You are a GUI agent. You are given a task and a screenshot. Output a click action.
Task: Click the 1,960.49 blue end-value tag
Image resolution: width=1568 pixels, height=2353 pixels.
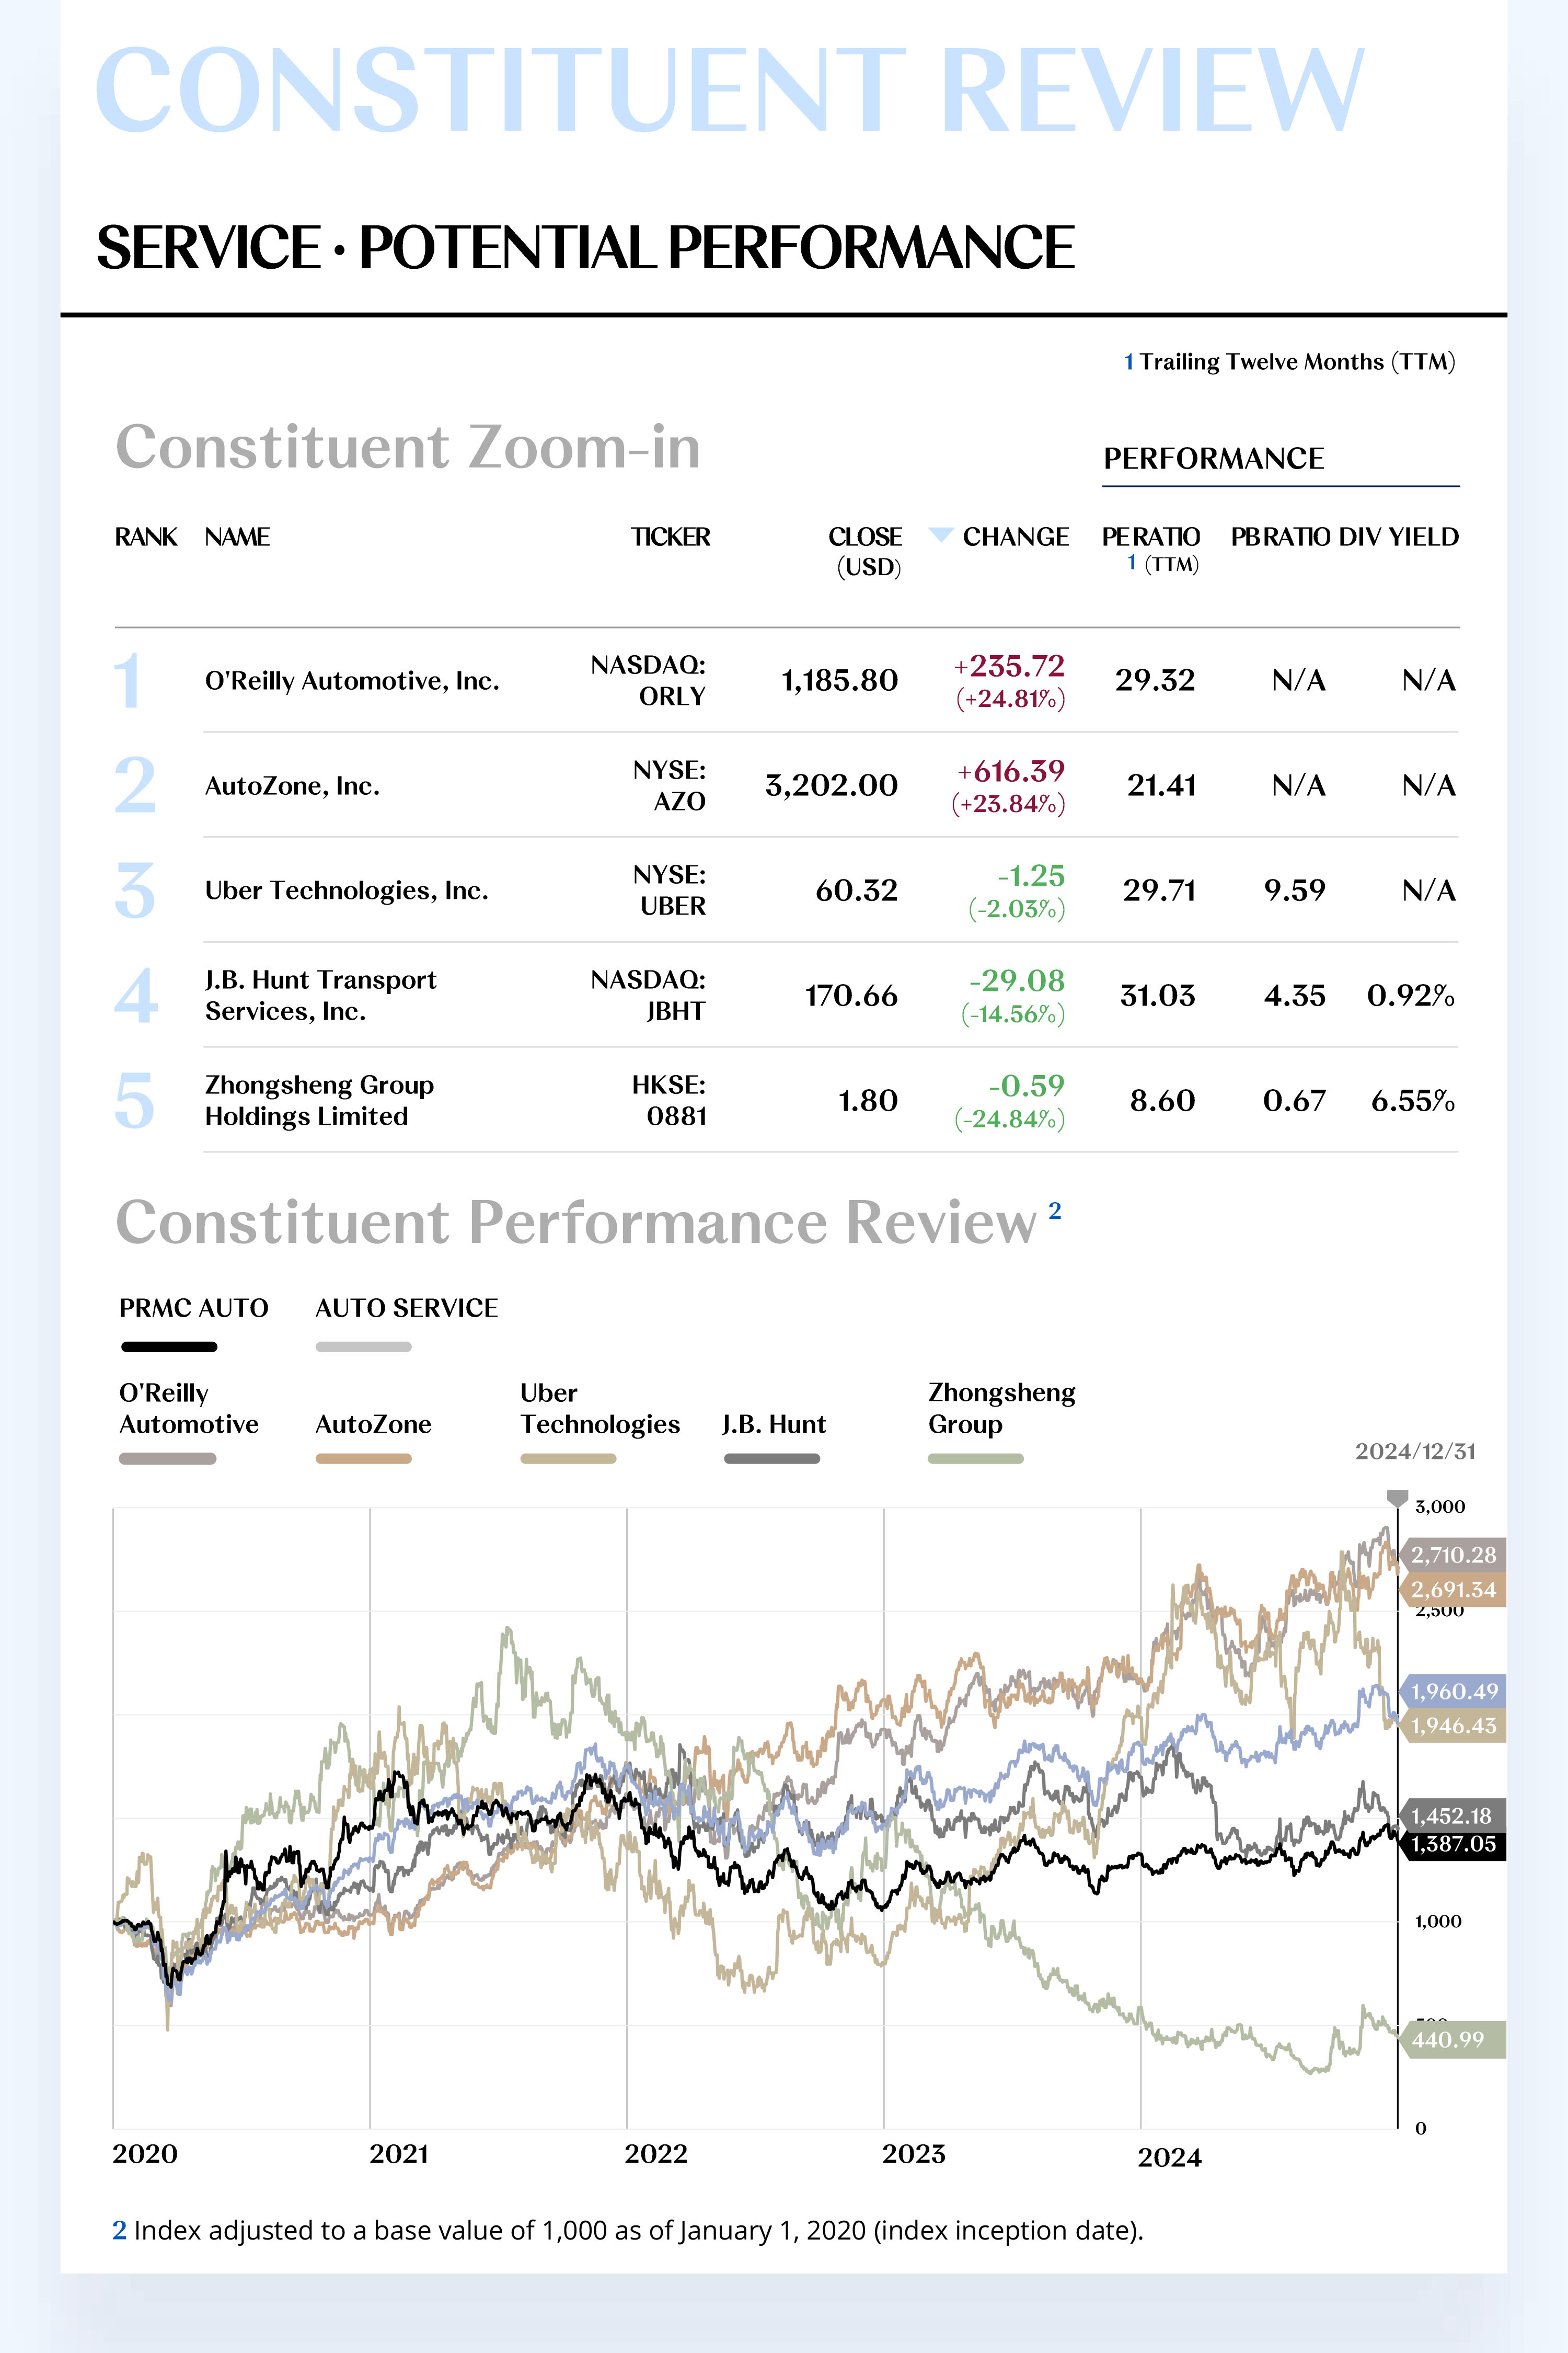[x=1453, y=1690]
